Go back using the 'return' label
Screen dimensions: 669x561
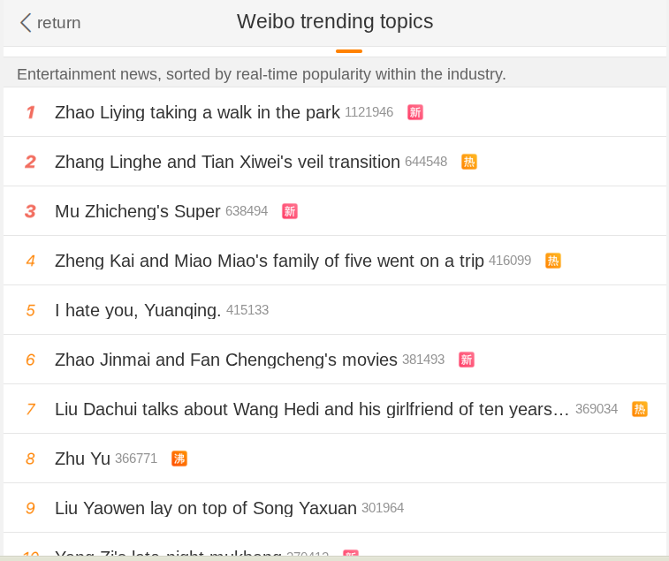(58, 23)
